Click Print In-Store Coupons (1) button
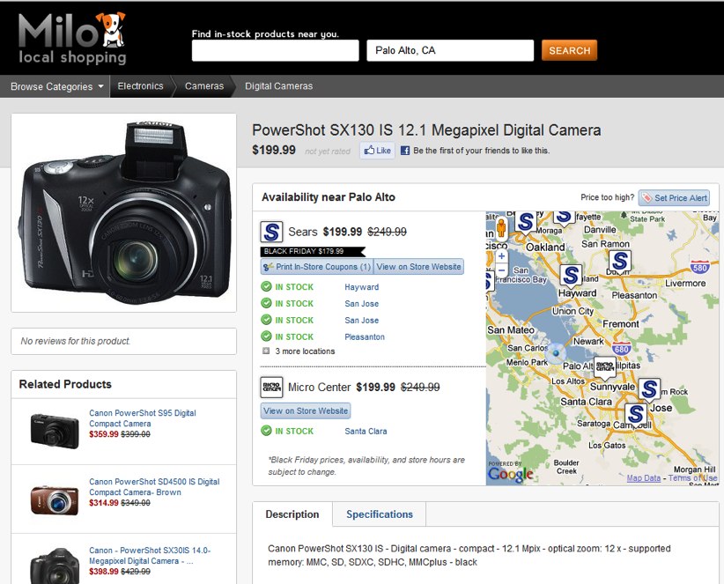 [x=317, y=267]
